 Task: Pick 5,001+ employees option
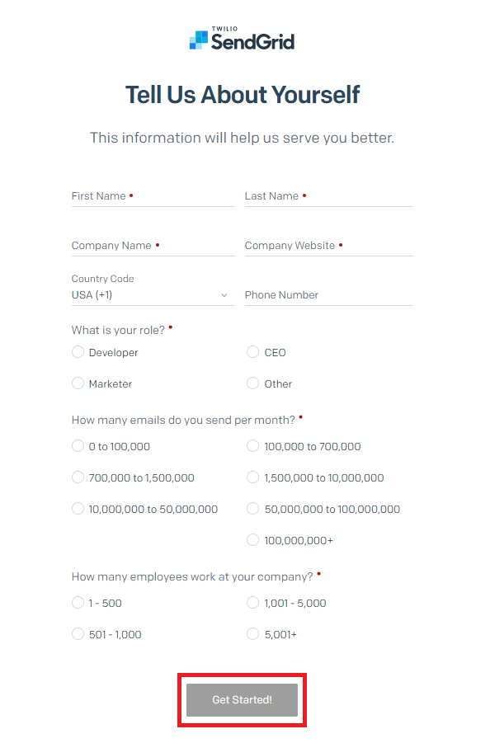click(253, 634)
